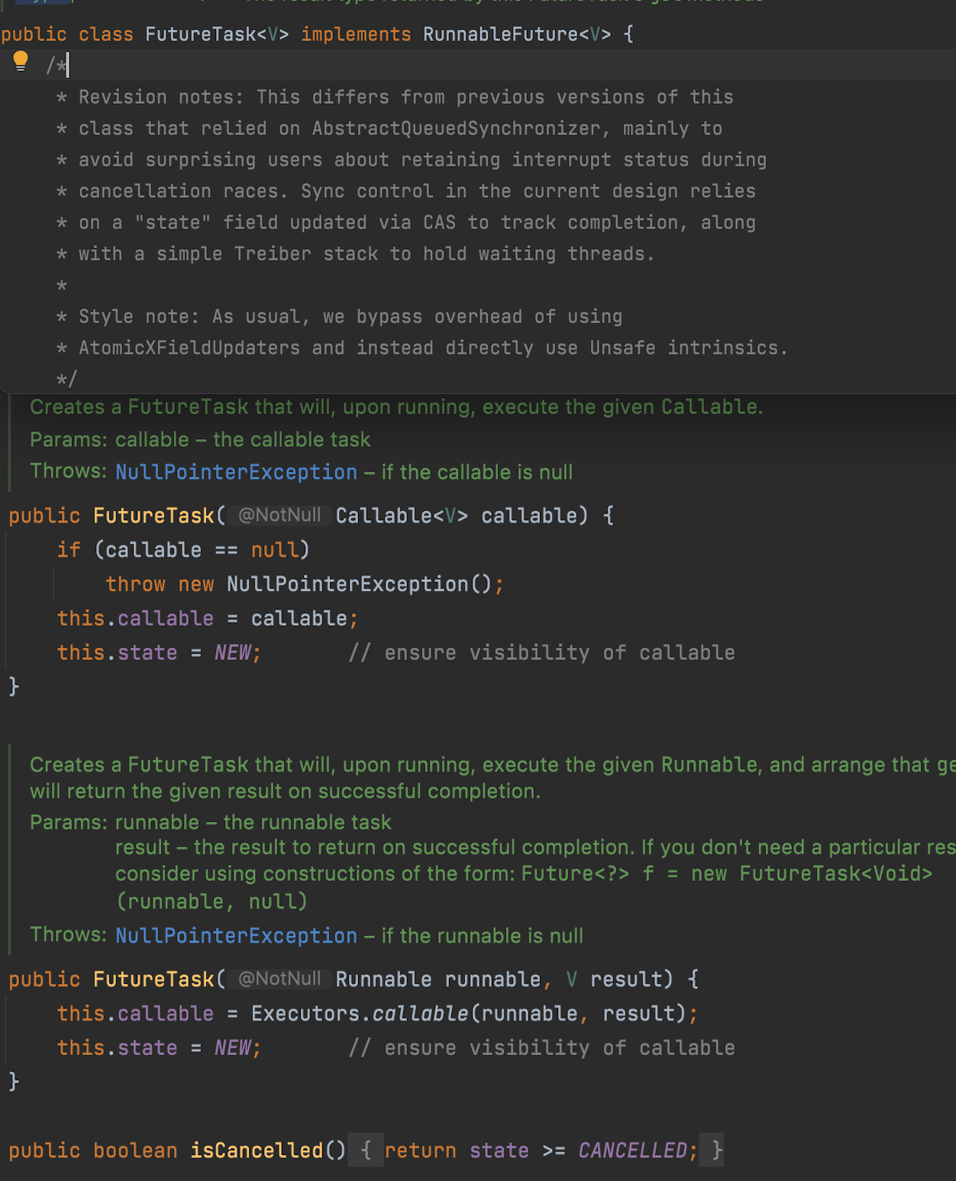Click @NotNull hint before Runnable parameter
Screen dimensions: 956x1181
279,979
